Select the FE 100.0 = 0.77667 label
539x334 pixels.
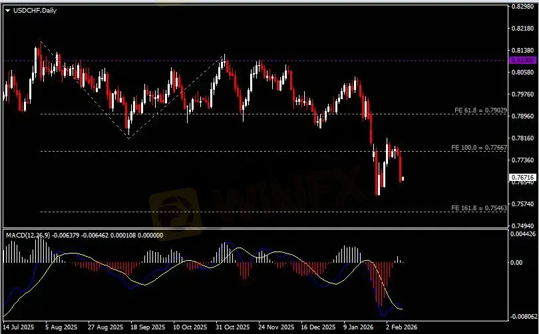click(479, 146)
